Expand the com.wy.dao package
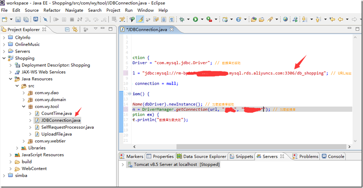The width and height of the screenshot is (363, 188). 24,93
